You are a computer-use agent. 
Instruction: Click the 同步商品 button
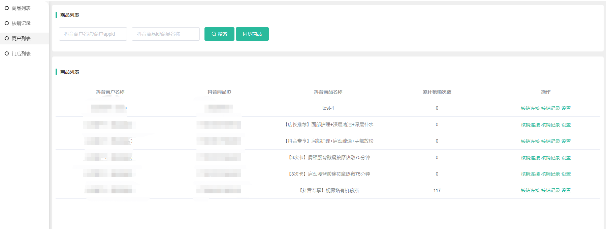point(252,34)
